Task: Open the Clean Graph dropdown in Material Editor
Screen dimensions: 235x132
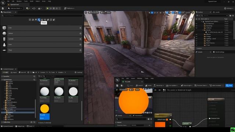Action: [x=187, y=85]
